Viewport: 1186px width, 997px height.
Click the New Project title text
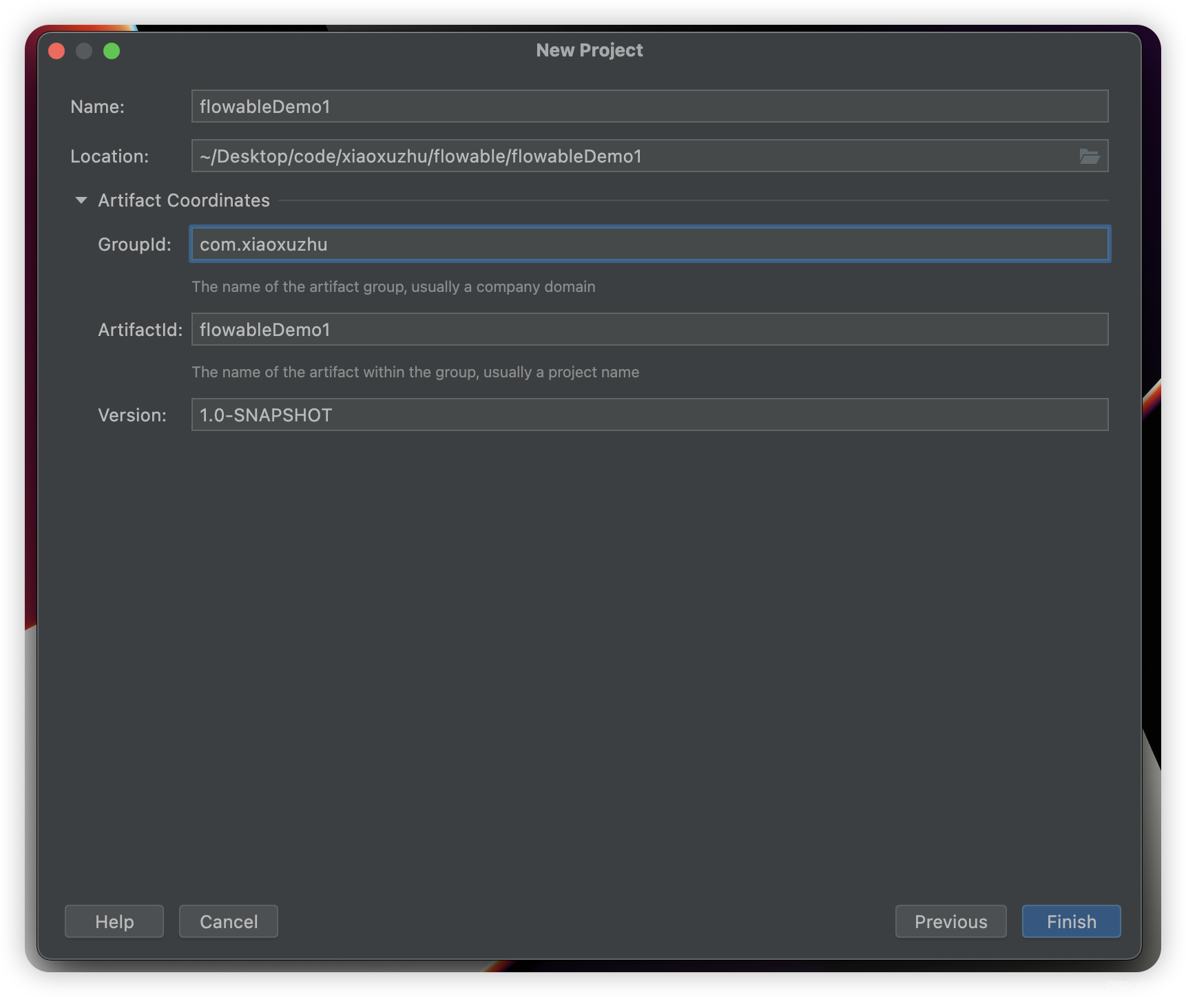point(590,50)
